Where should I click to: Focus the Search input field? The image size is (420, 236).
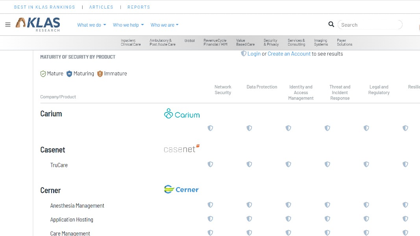tap(370, 25)
